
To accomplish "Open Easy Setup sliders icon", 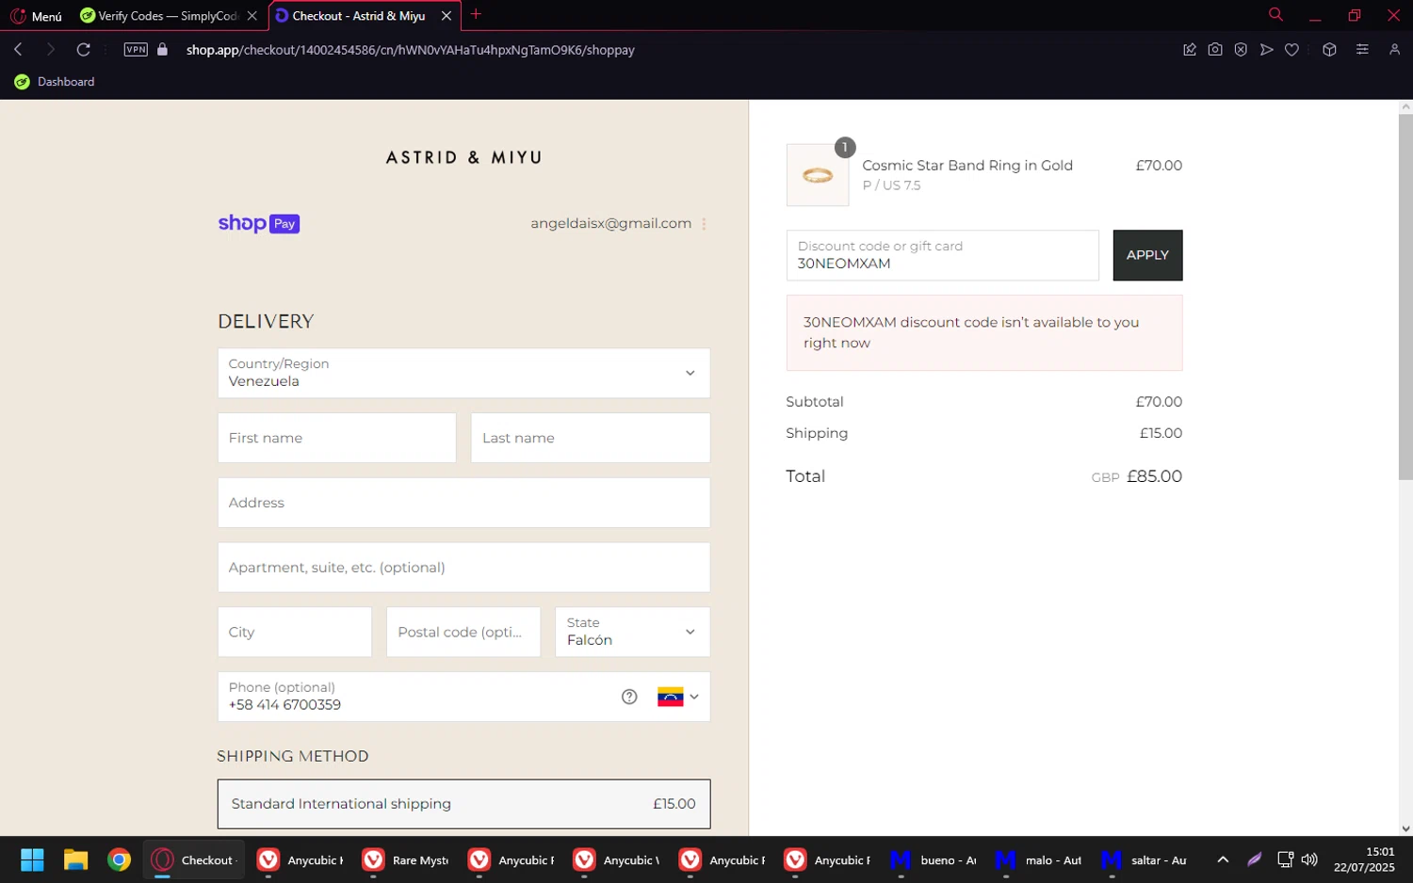I will pos(1362,49).
